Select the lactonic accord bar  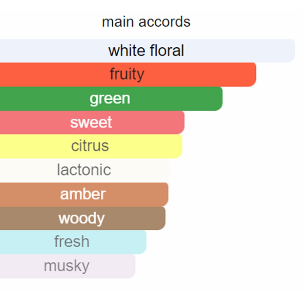click(85, 170)
